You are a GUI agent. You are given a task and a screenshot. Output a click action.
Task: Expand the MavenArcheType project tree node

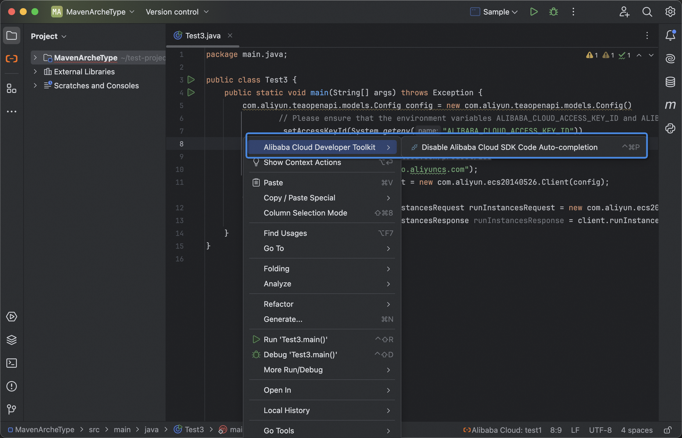pos(35,58)
